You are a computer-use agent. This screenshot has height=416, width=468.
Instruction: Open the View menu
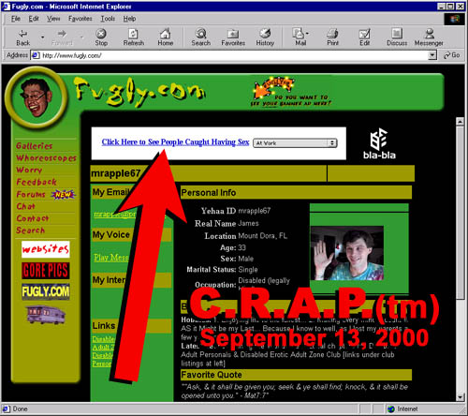[53, 19]
